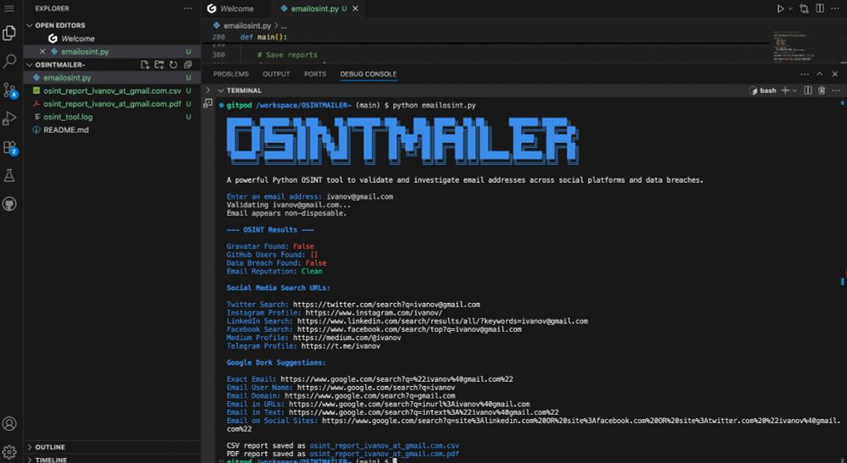Open terminal more actions ellipsis
The height and width of the screenshot is (463, 847).
[x=836, y=91]
